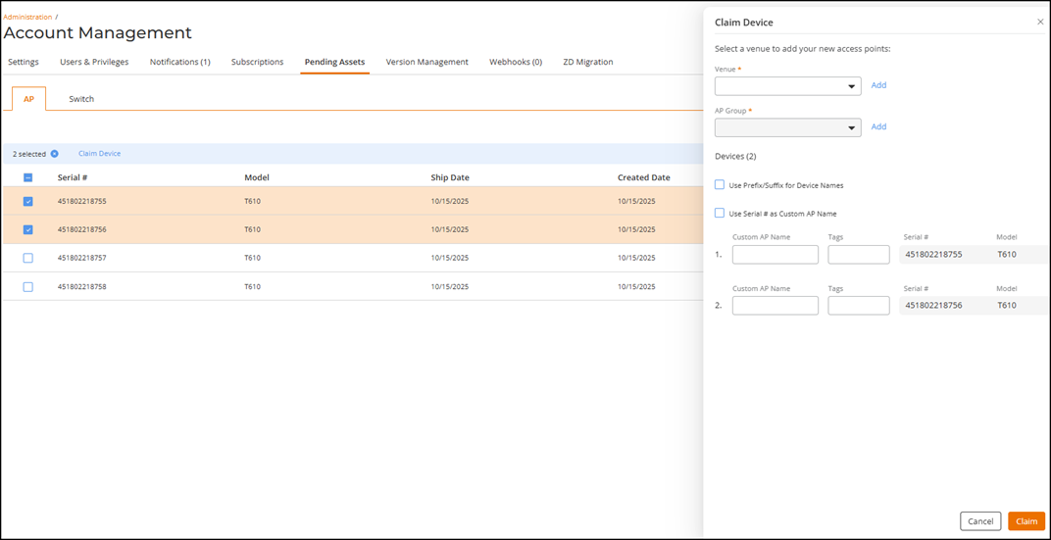Expand the AP Group dropdown
Screen dimensions: 1051x540
tap(787, 127)
